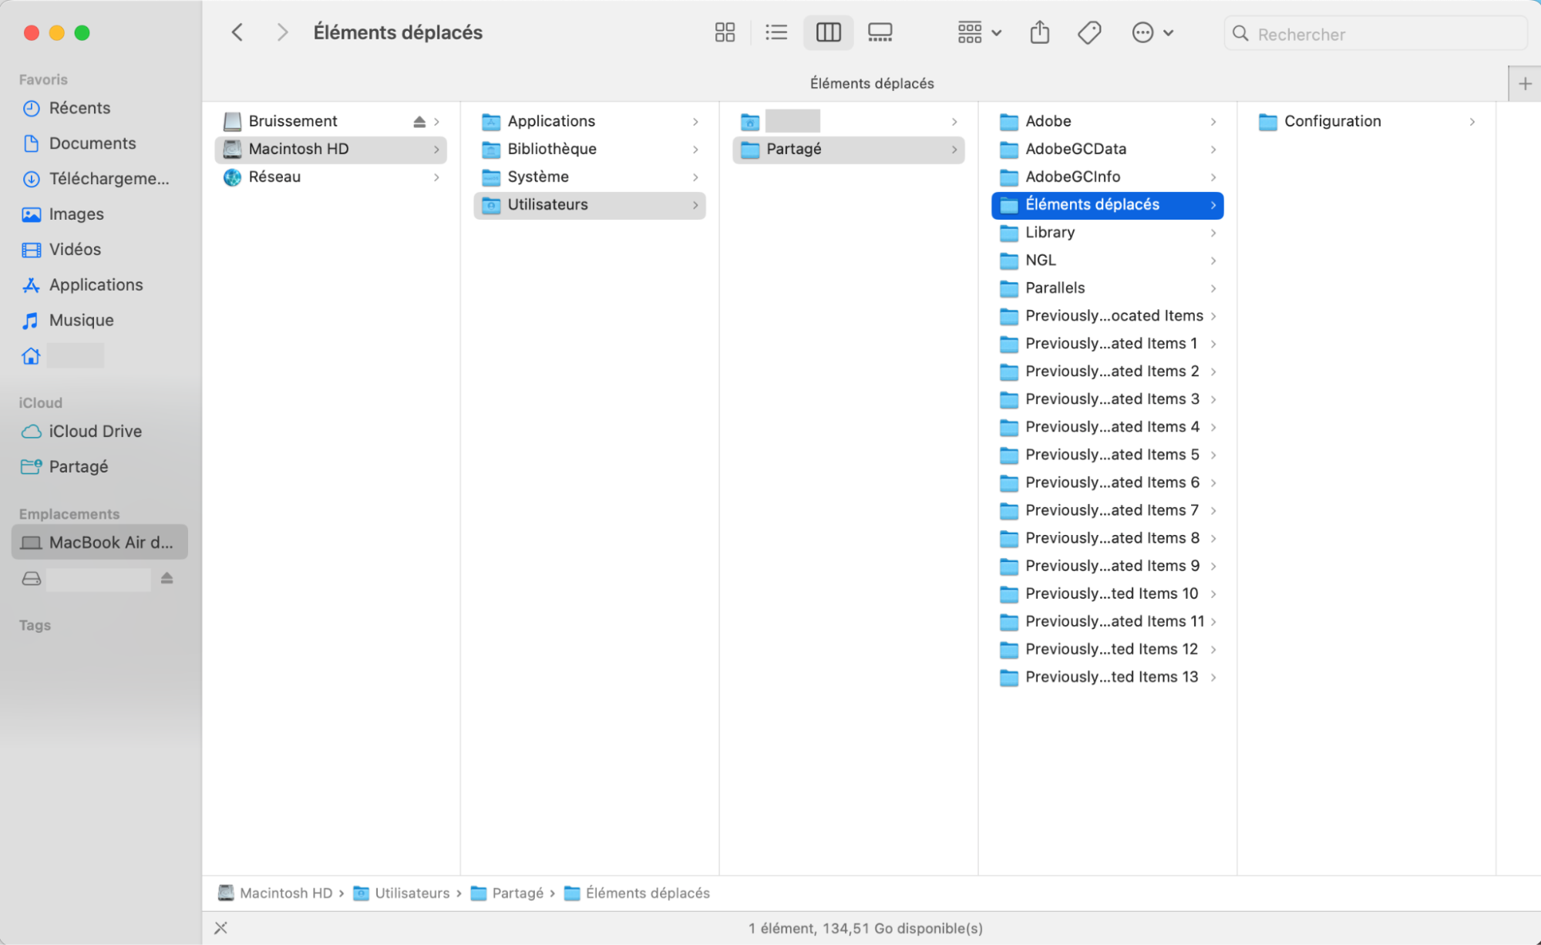Click Partagé in path bar
The width and height of the screenshot is (1541, 945).
pos(507,893)
